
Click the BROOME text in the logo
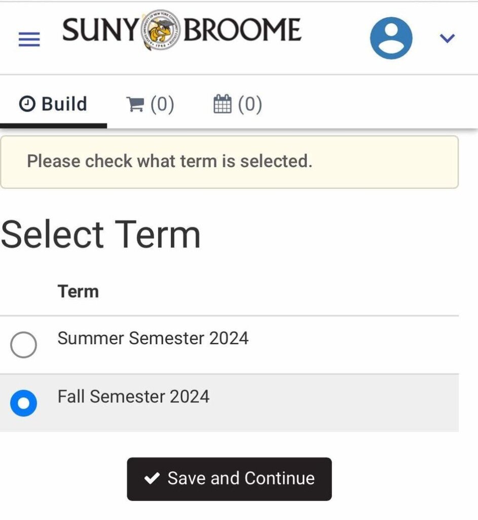coord(242,30)
